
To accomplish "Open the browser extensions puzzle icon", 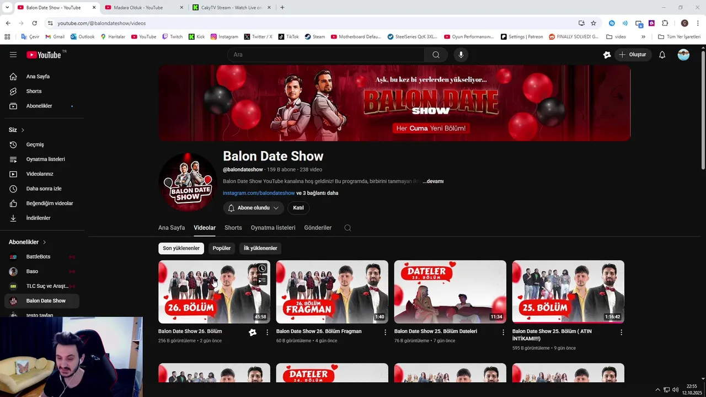I will coord(665,23).
